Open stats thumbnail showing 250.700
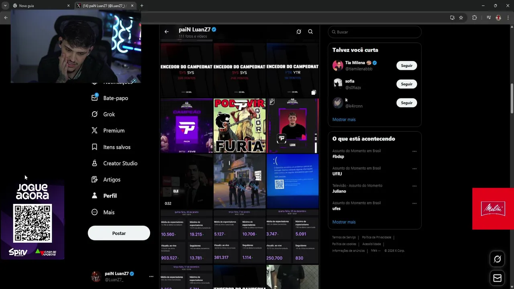 (x=293, y=236)
